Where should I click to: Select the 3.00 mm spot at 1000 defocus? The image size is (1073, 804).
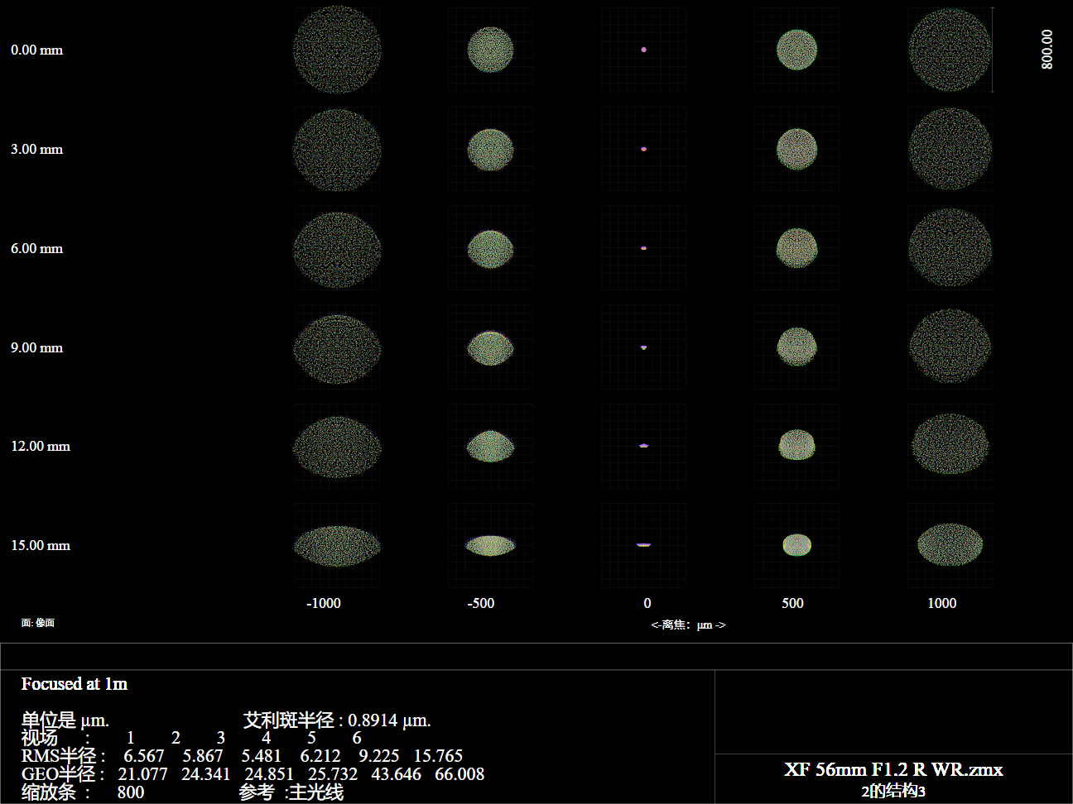[950, 149]
